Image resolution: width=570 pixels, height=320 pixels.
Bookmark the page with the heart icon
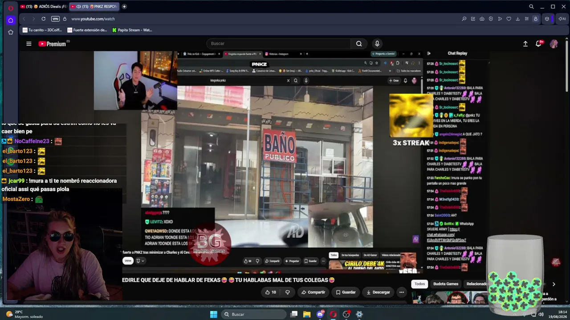coord(509,19)
